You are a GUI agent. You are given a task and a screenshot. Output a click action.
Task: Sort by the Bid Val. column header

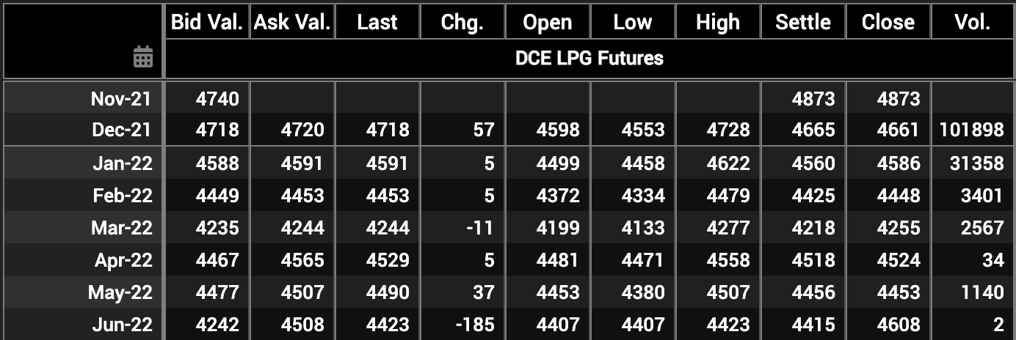(207, 22)
